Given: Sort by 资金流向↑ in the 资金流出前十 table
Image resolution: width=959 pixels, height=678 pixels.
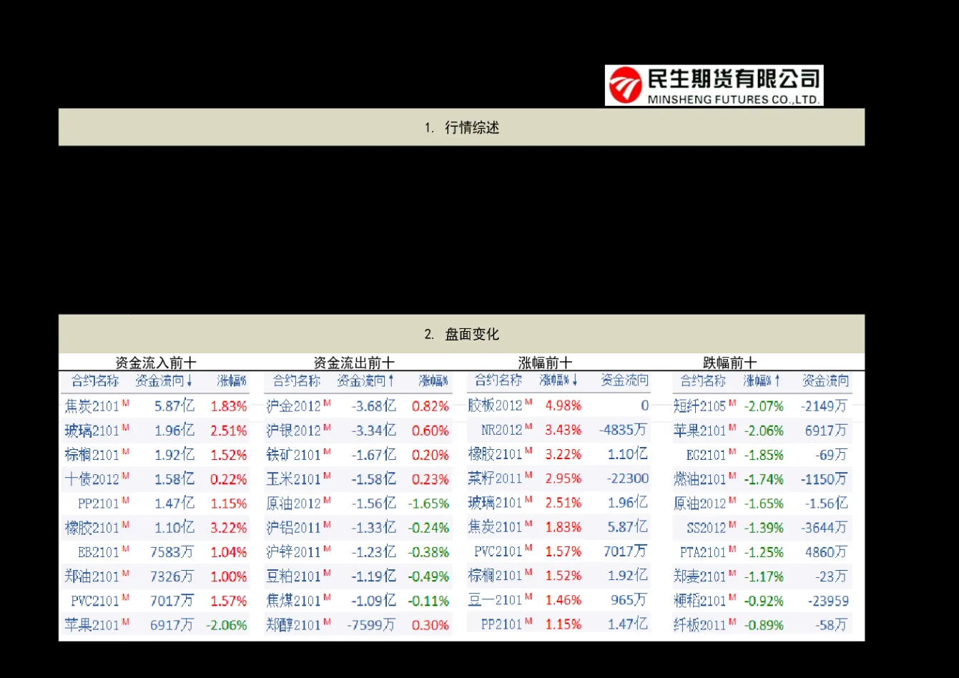Looking at the screenshot, I should click(x=366, y=381).
